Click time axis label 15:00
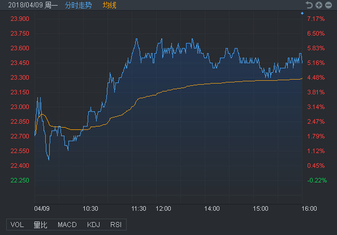The height and width of the screenshot is (235, 337). [x=260, y=209]
